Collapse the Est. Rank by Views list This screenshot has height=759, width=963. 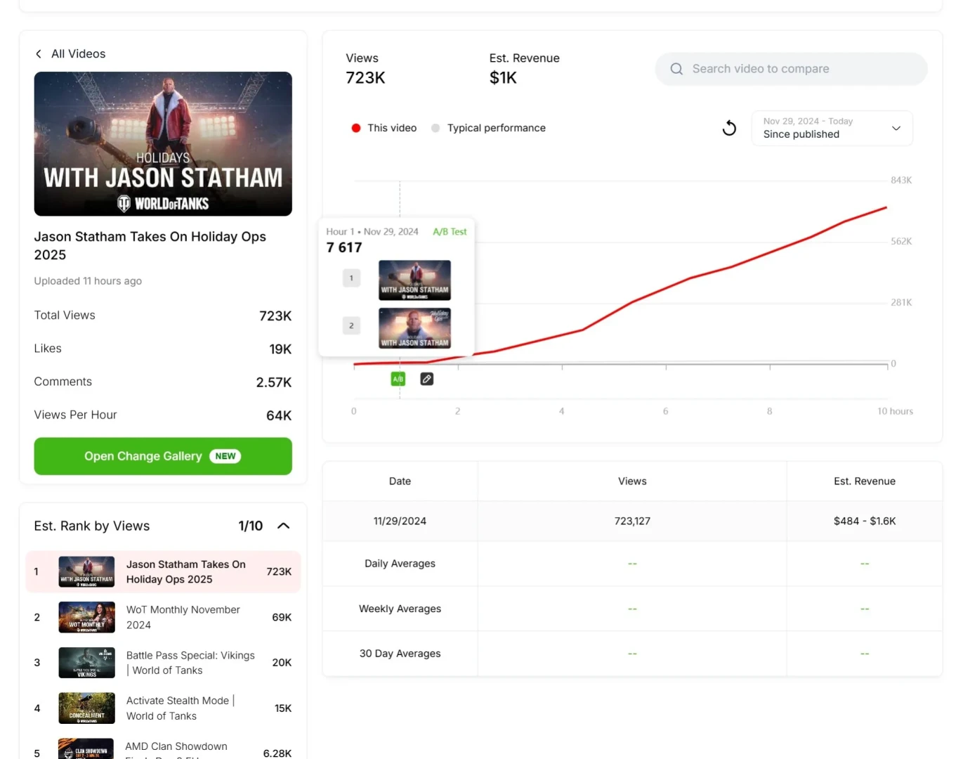(284, 526)
